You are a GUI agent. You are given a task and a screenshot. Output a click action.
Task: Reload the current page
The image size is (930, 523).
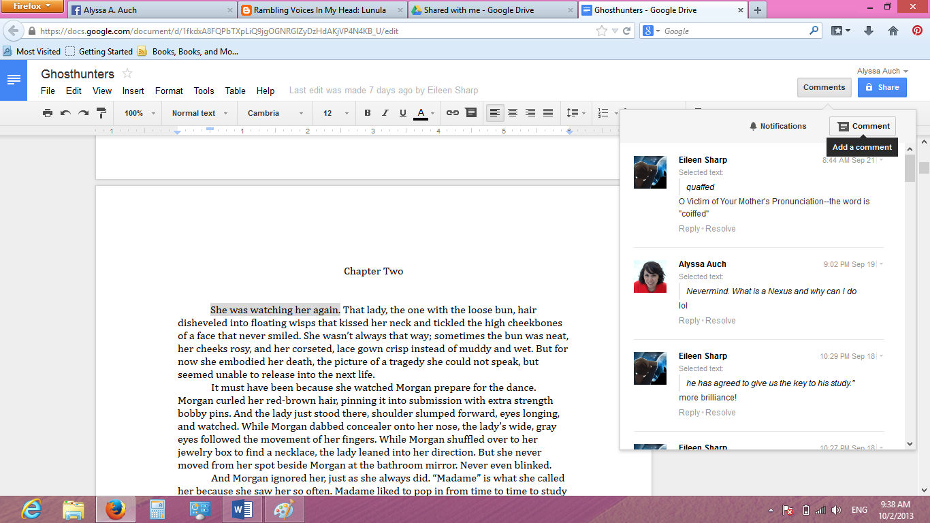pos(626,31)
